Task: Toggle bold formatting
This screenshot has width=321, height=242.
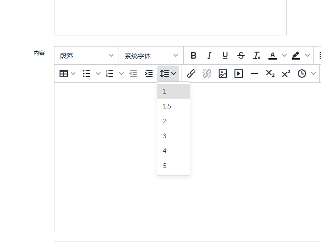Action: (x=194, y=55)
